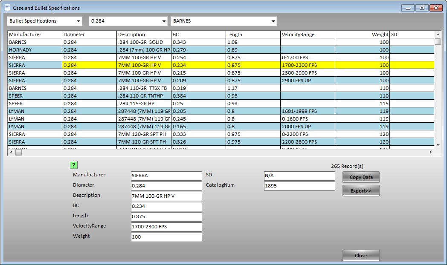Click the SD field showing N/A
The image size is (447, 265).
[299, 176]
